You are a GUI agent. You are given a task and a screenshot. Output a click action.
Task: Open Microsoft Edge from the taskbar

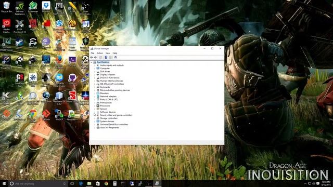pos(81,183)
